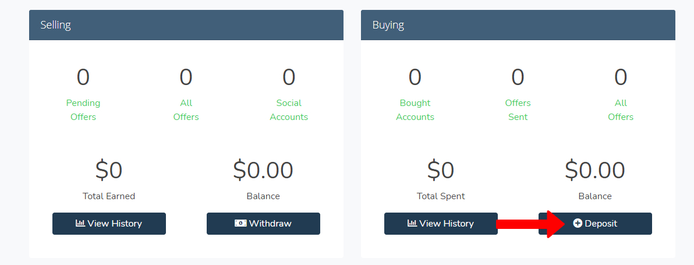
Task: Go to Social Accounts link
Action: pyautogui.click(x=289, y=109)
